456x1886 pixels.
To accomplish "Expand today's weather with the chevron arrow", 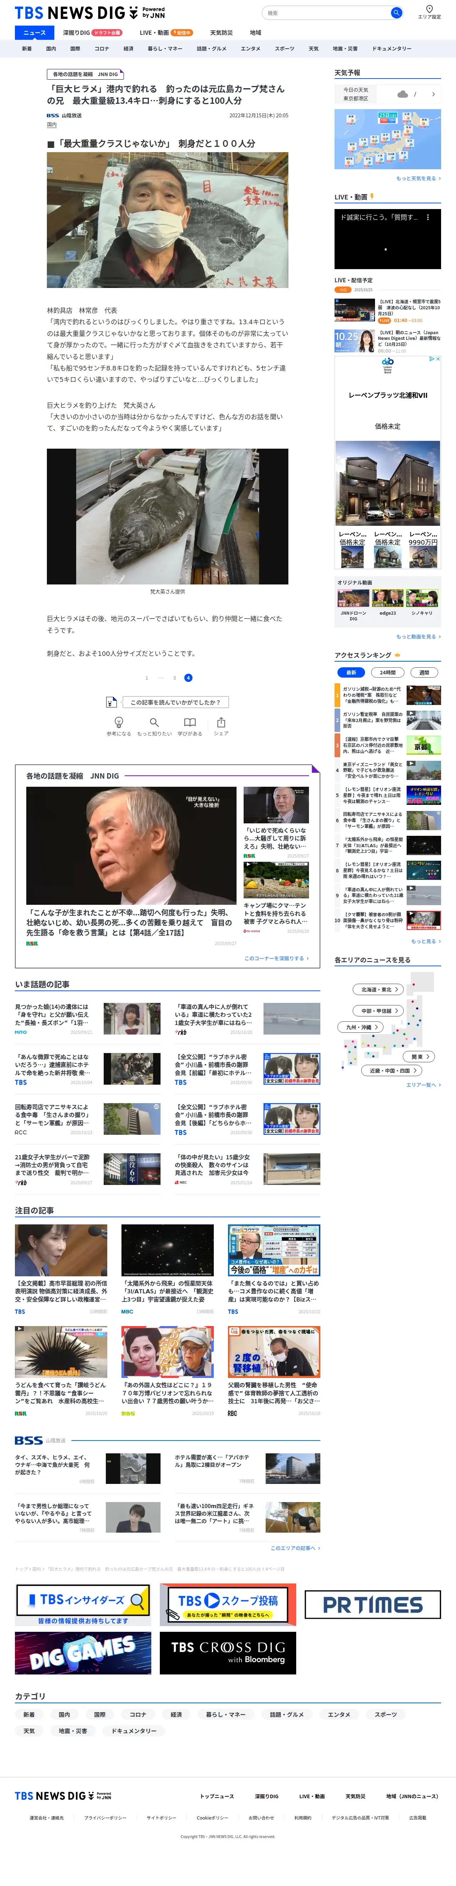I will pos(433,94).
